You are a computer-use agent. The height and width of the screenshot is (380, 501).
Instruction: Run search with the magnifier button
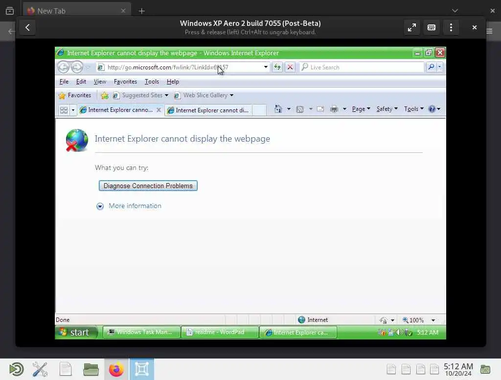click(x=431, y=67)
